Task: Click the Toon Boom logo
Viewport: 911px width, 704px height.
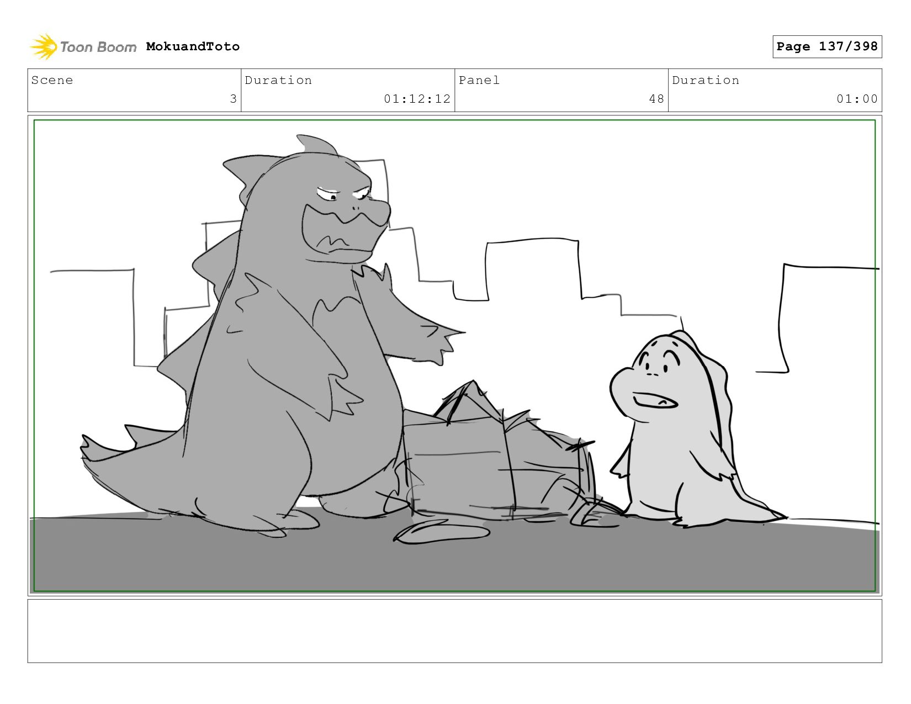Action: pyautogui.click(x=83, y=47)
